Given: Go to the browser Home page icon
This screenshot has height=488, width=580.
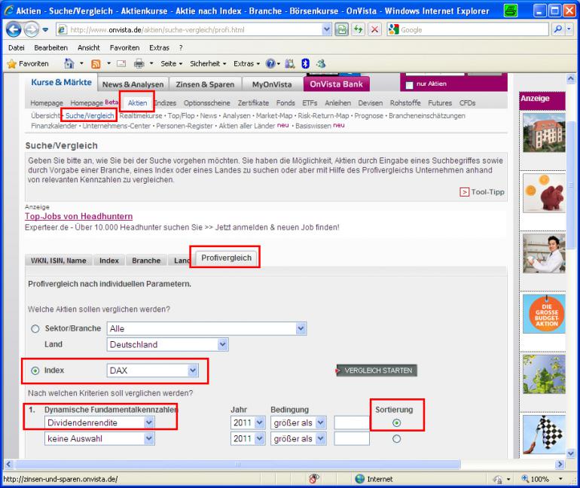Looking at the screenshot, I should coord(69,63).
